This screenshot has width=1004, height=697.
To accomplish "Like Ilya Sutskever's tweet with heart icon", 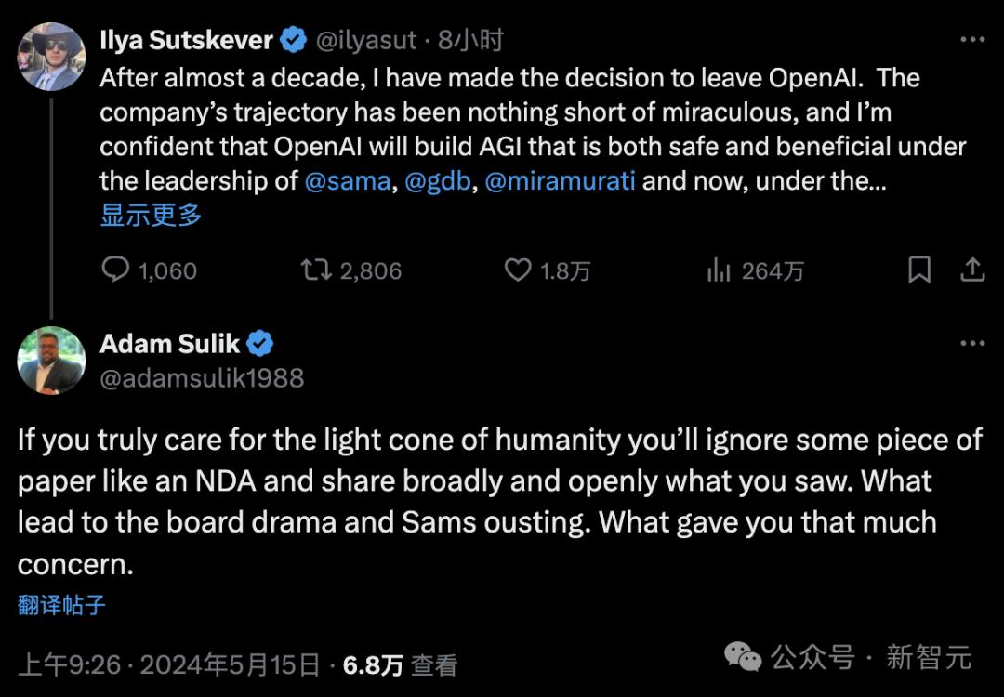I will (x=517, y=270).
